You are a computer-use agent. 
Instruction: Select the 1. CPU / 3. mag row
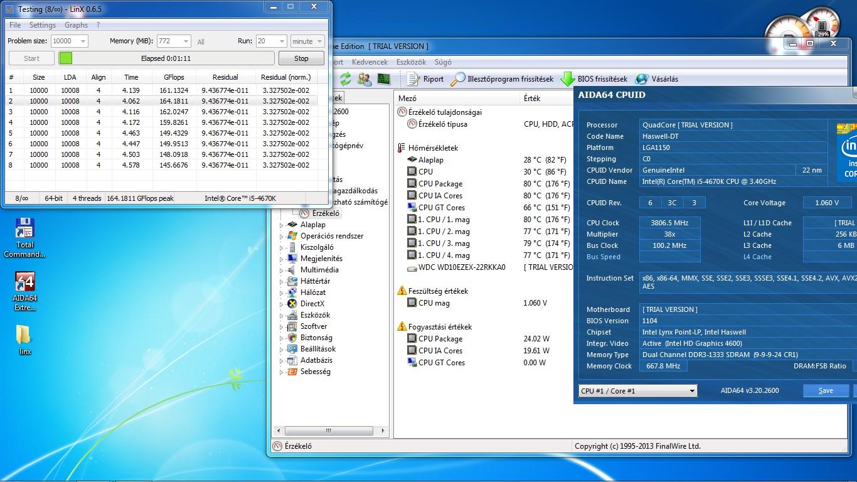tap(484, 244)
